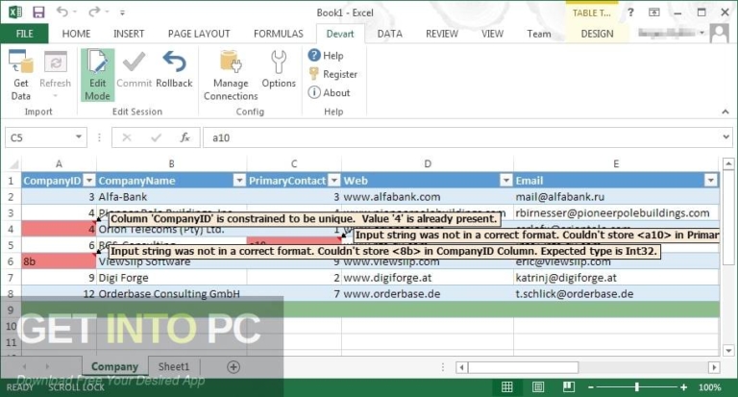Viewport: 738px width, 397px height.
Task: Switch to the INSERT ribbon tab
Action: 129,34
